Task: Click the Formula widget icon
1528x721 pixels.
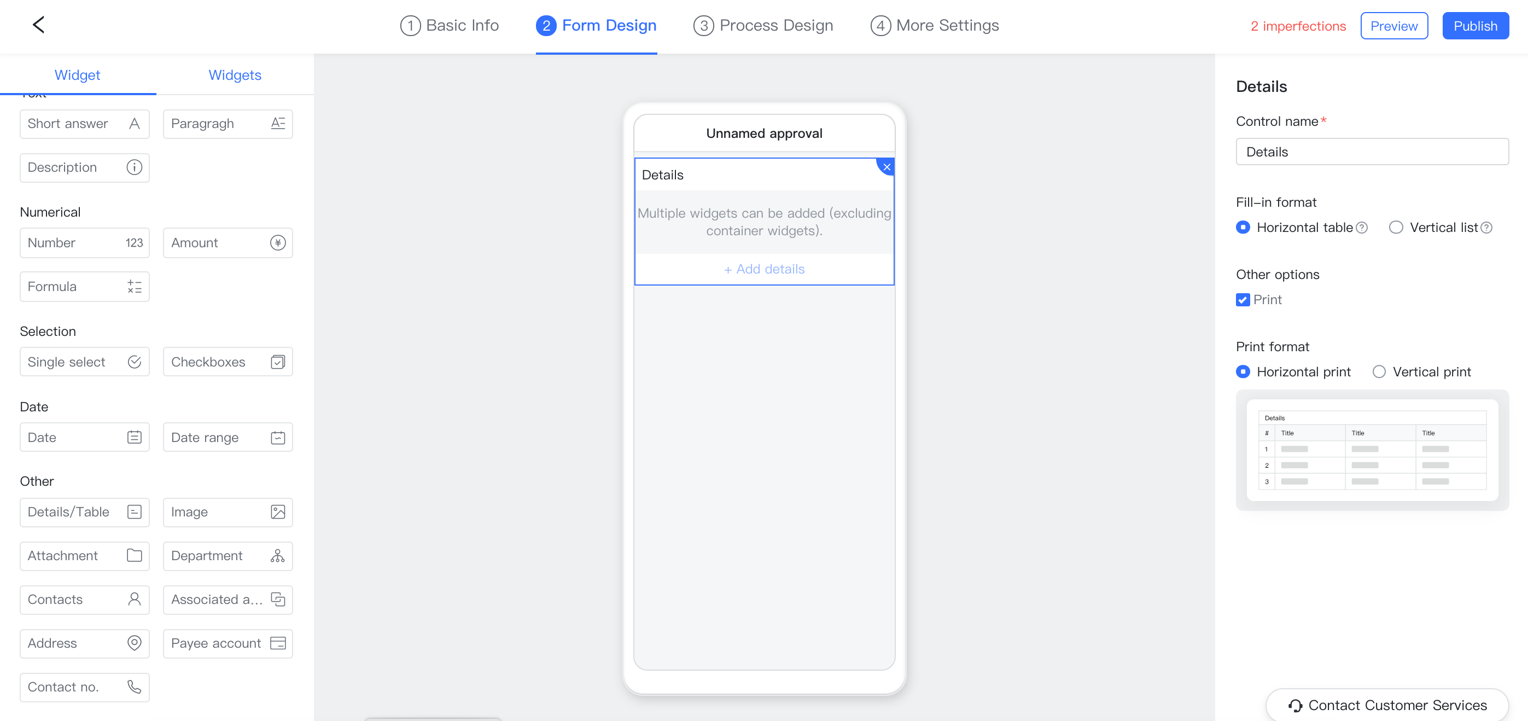Action: [x=133, y=287]
